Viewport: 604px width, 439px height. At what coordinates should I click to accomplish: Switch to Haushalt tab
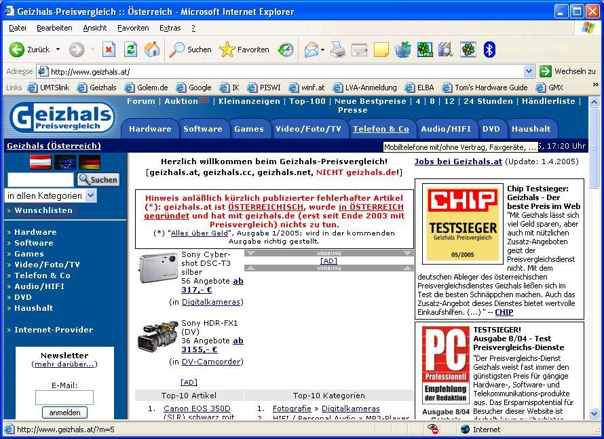coord(531,129)
